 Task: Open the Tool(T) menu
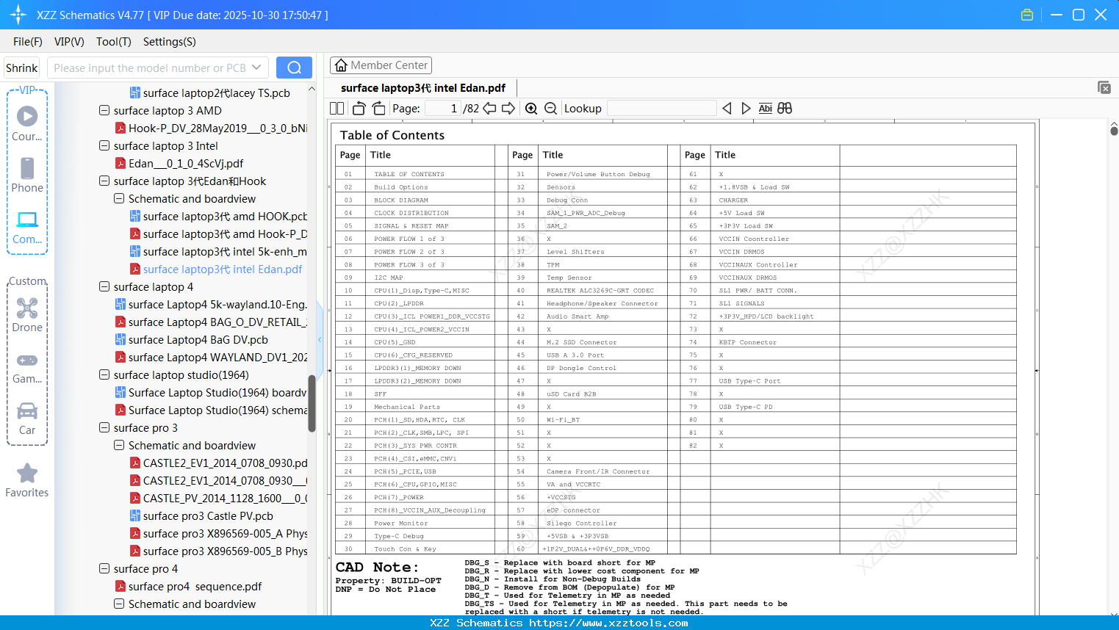tap(113, 42)
